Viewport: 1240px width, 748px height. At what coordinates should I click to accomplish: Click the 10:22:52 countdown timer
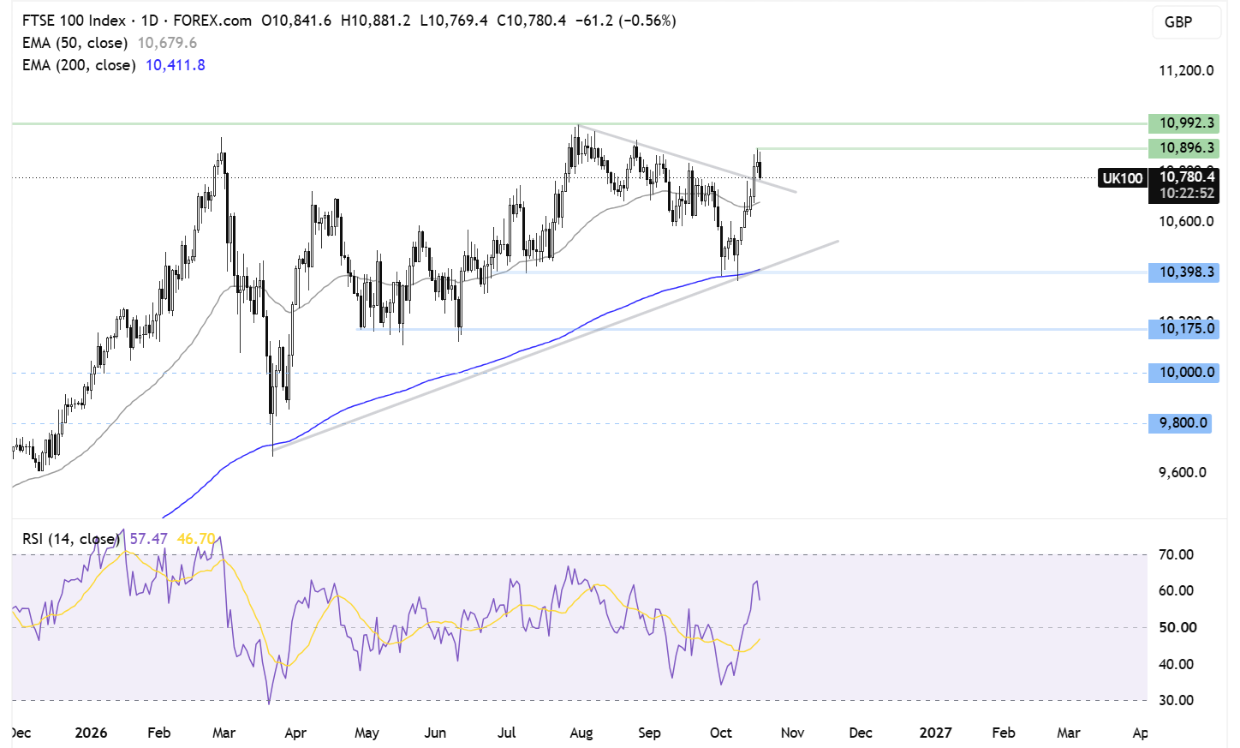1187,194
